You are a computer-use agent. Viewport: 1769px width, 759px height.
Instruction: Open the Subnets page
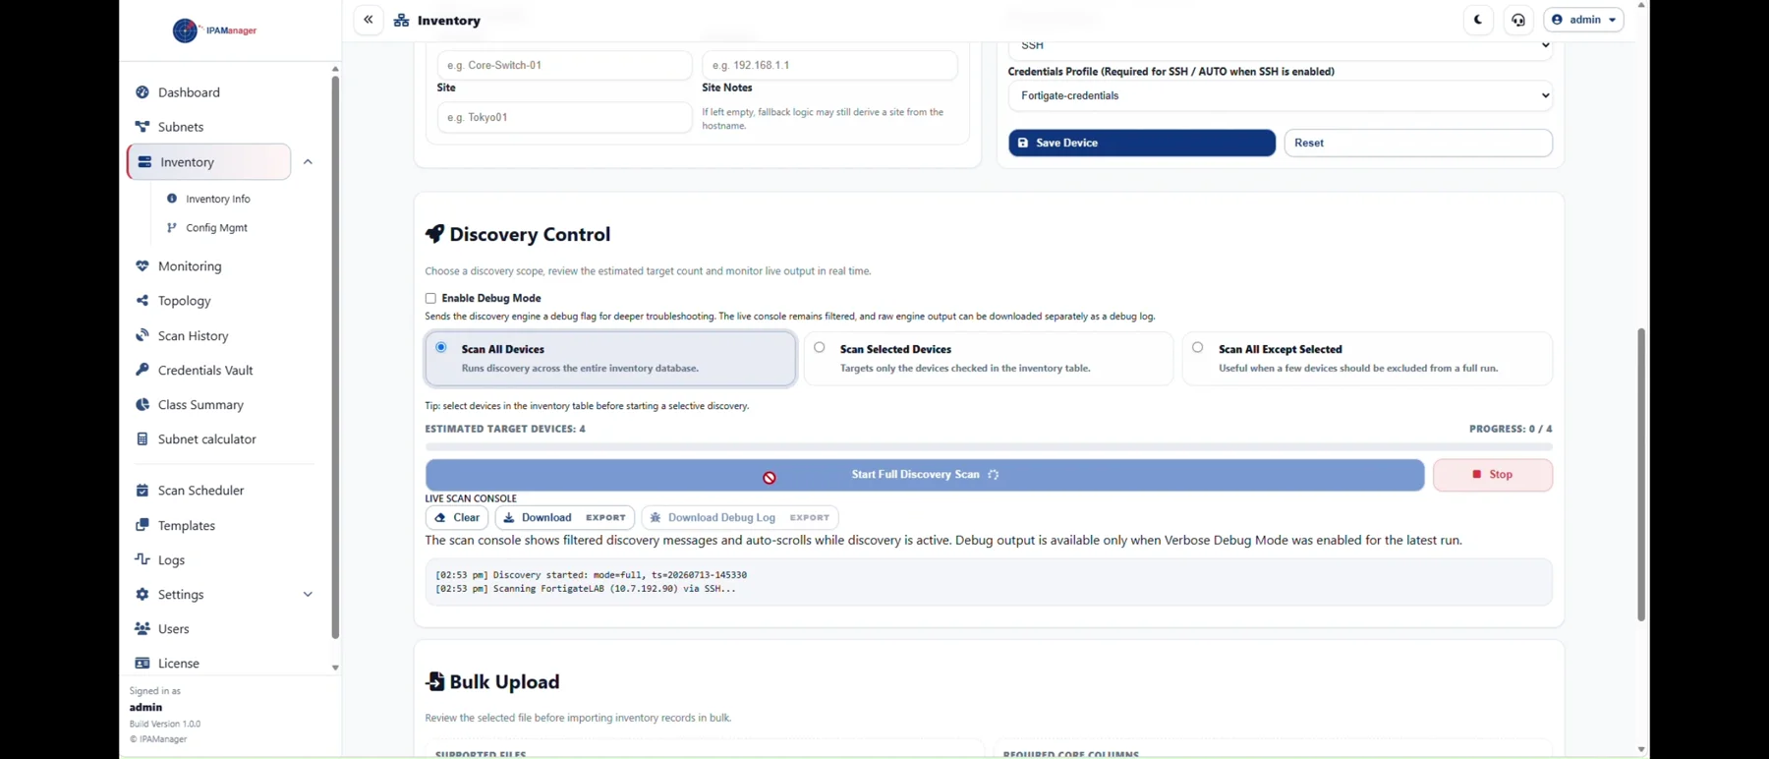(181, 127)
